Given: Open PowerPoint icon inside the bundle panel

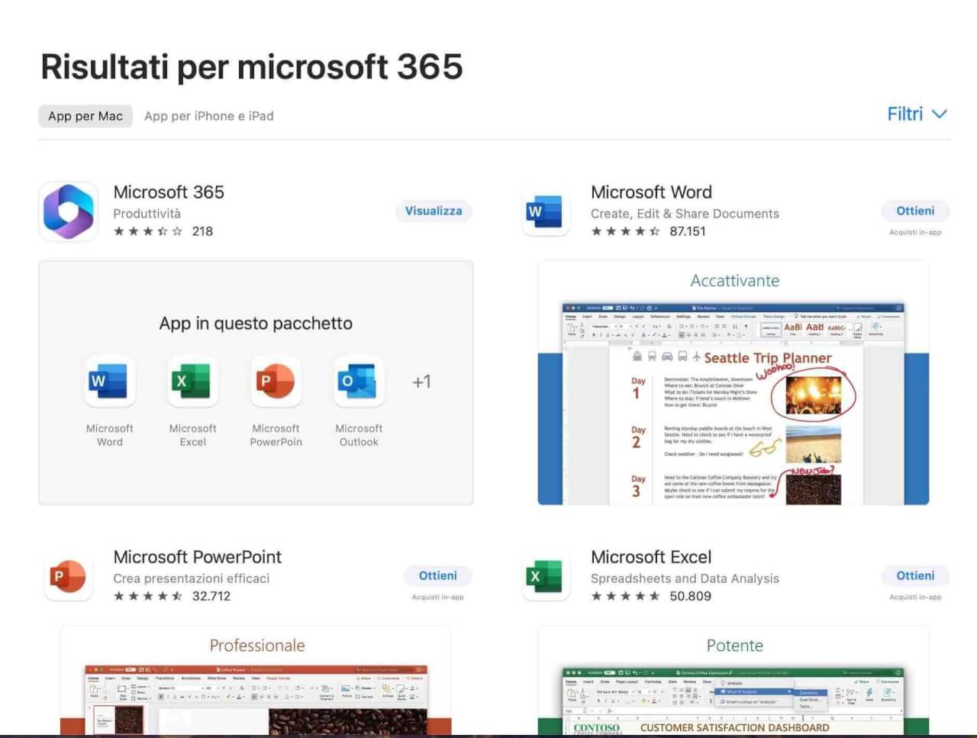Looking at the screenshot, I should click(x=276, y=381).
